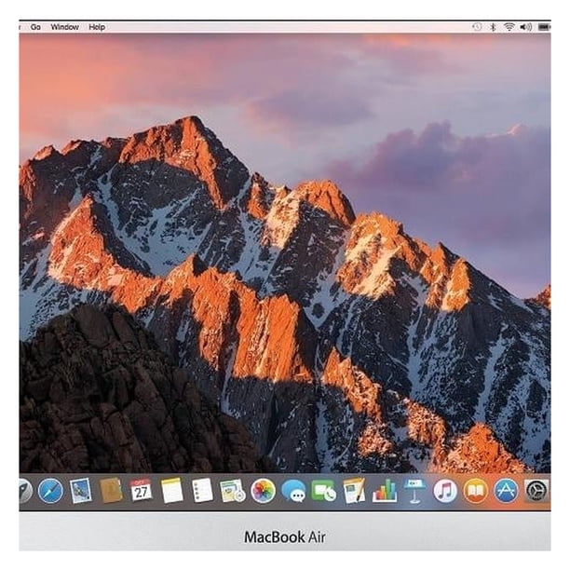The width and height of the screenshot is (570, 570).
Task: Launch the Notes app from Dock
Action: [171, 491]
